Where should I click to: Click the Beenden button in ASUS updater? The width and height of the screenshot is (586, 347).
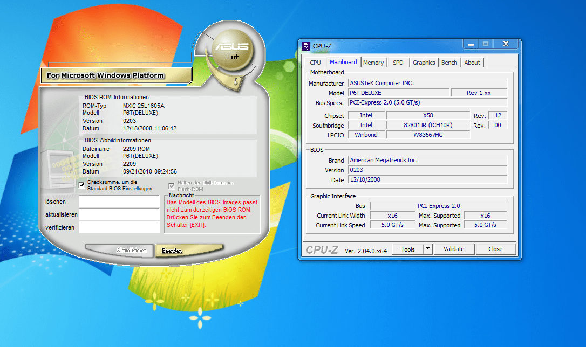pos(189,251)
